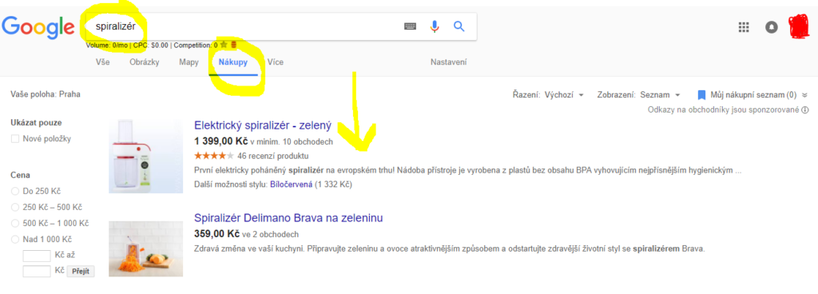This screenshot has height=294, width=818.
Task: Click the blue search magnifier icon
Action: point(459,26)
